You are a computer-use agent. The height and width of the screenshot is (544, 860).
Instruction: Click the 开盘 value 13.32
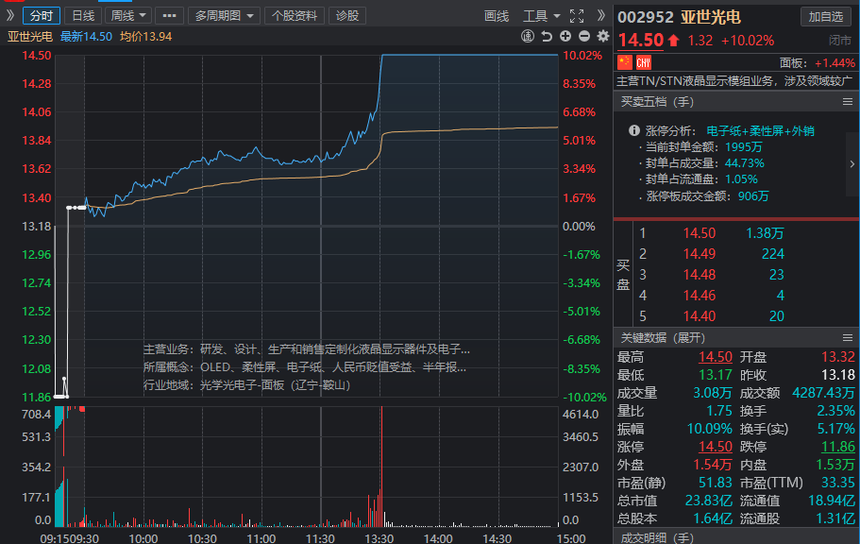pos(838,357)
